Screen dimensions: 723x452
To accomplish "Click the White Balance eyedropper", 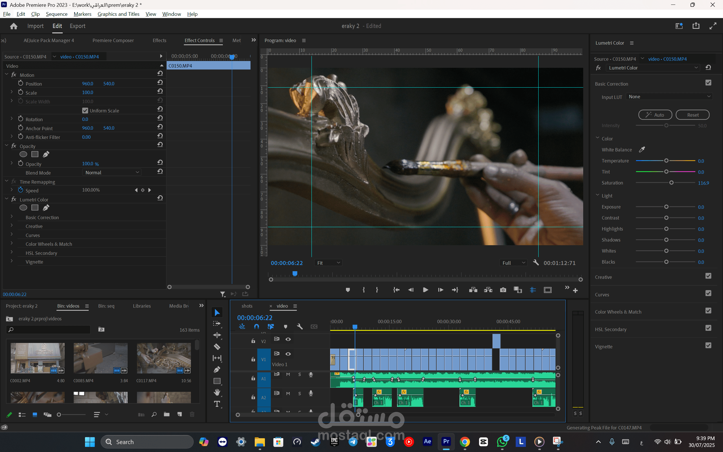I will tap(642, 149).
